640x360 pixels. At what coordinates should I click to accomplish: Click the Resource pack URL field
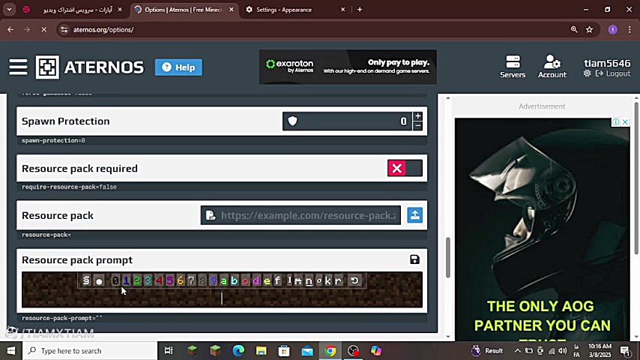[x=301, y=215]
